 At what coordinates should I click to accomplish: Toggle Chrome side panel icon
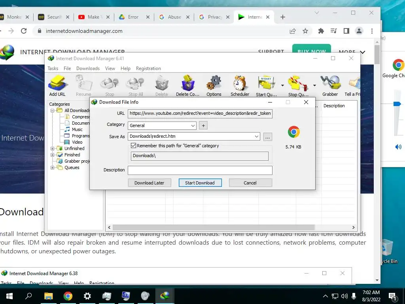[x=346, y=31]
